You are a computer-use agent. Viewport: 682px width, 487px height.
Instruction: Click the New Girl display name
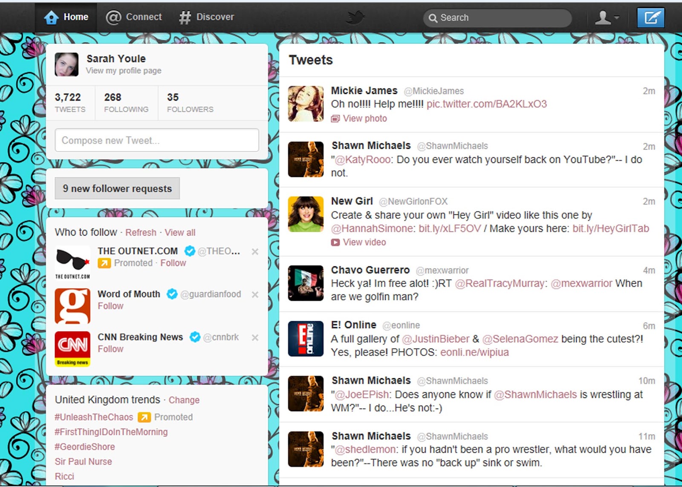352,201
